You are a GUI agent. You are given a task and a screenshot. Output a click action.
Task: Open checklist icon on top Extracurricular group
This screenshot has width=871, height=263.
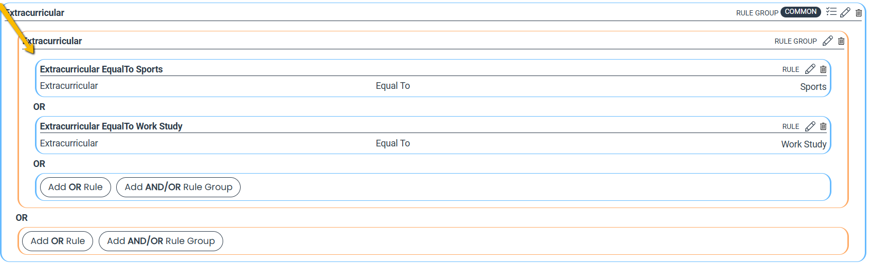click(x=831, y=12)
